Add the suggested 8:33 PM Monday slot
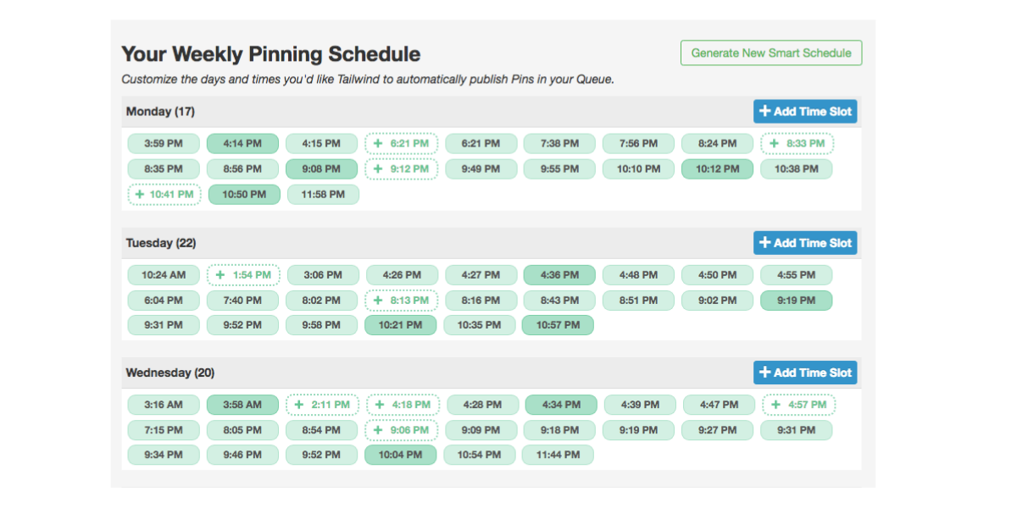The height and width of the screenshot is (508, 1017). click(x=797, y=144)
